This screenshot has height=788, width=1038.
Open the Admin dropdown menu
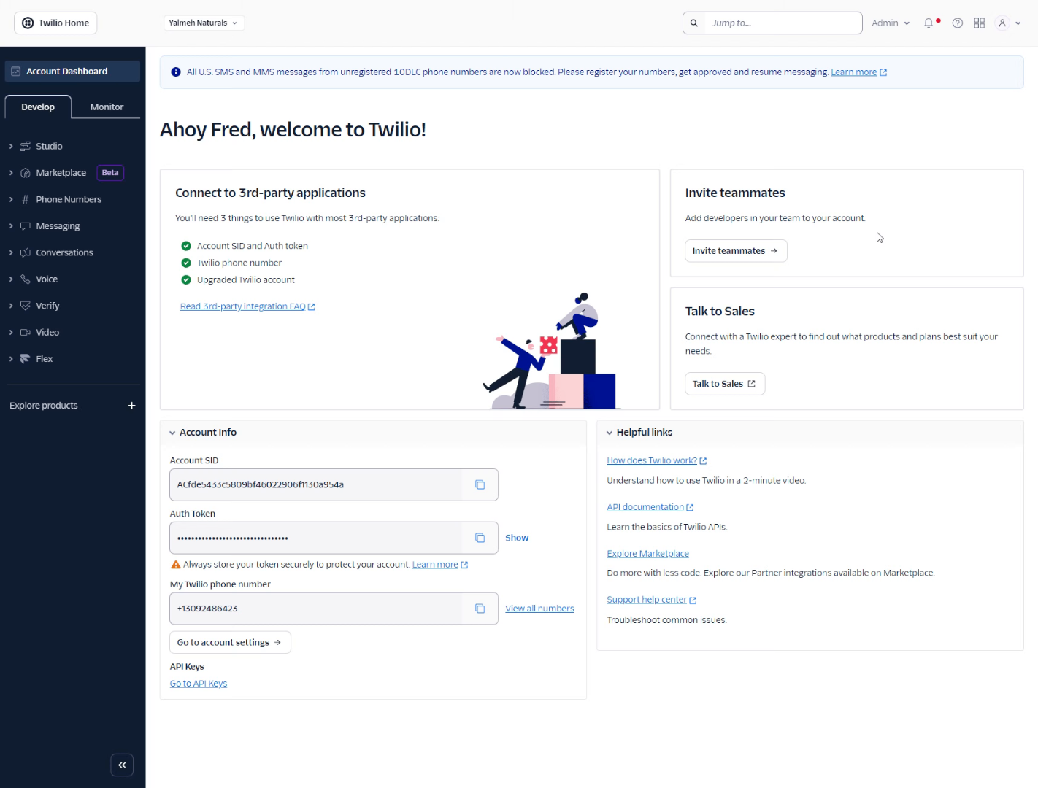click(891, 23)
